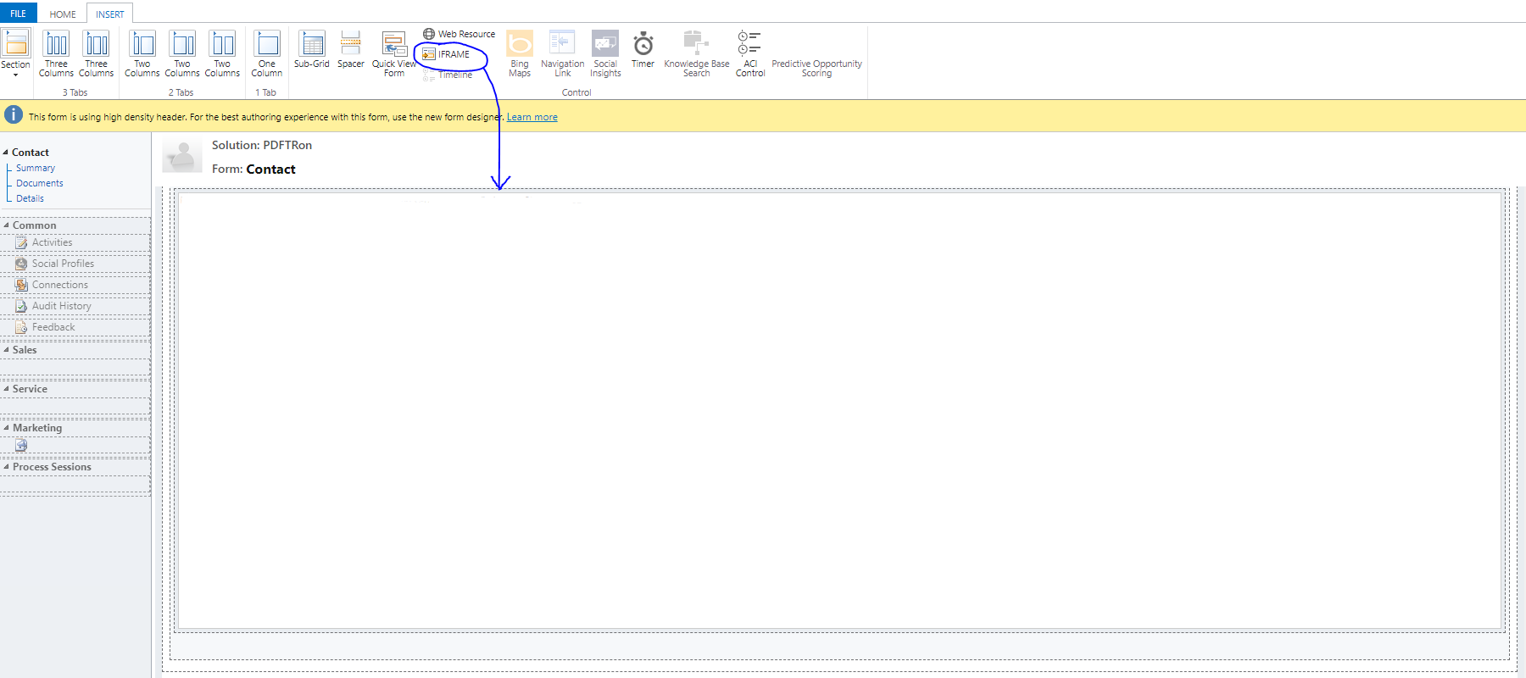Collapse the Marketing navigation group
Image resolution: width=1526 pixels, height=678 pixels.
[x=7, y=428]
